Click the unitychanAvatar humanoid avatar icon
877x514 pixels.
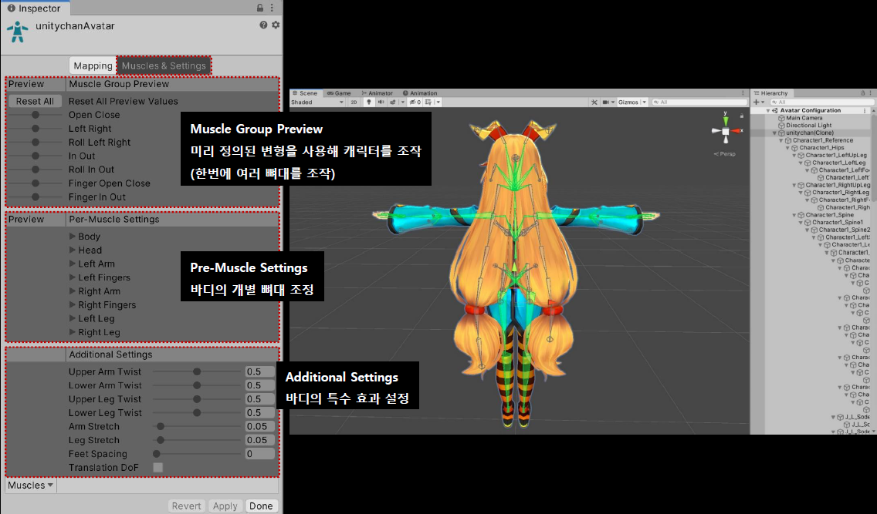click(x=17, y=32)
